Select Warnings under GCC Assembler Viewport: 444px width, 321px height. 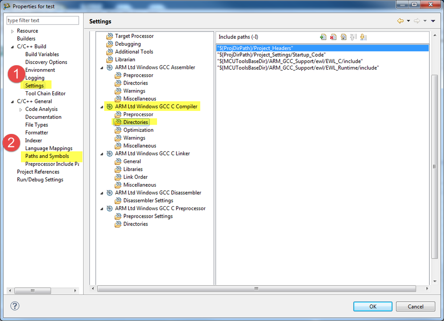pos(134,91)
